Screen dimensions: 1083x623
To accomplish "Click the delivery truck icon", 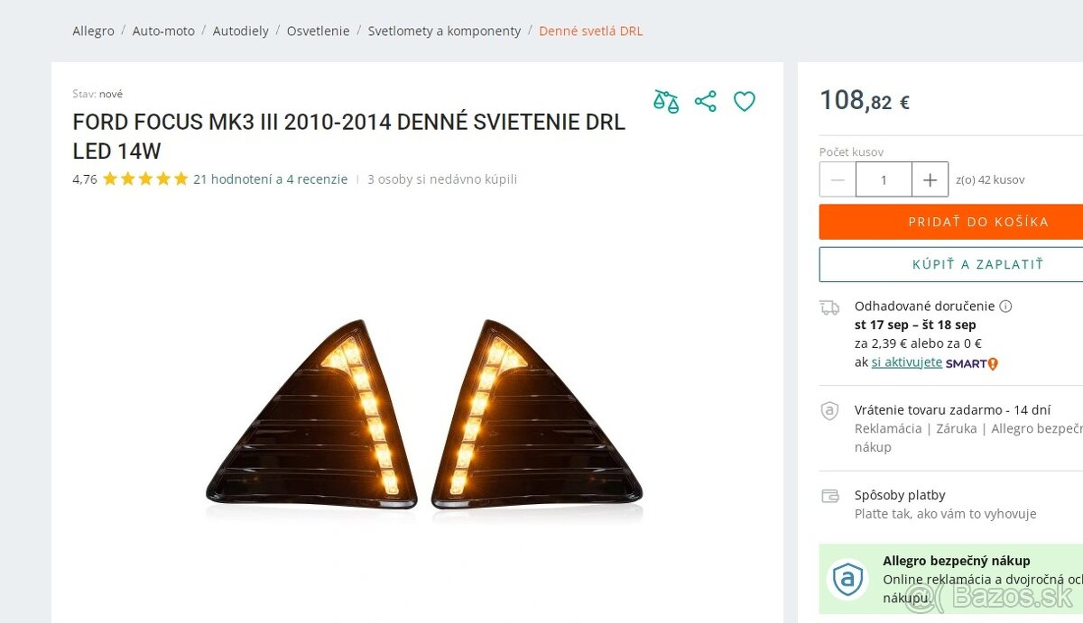I will [x=829, y=307].
